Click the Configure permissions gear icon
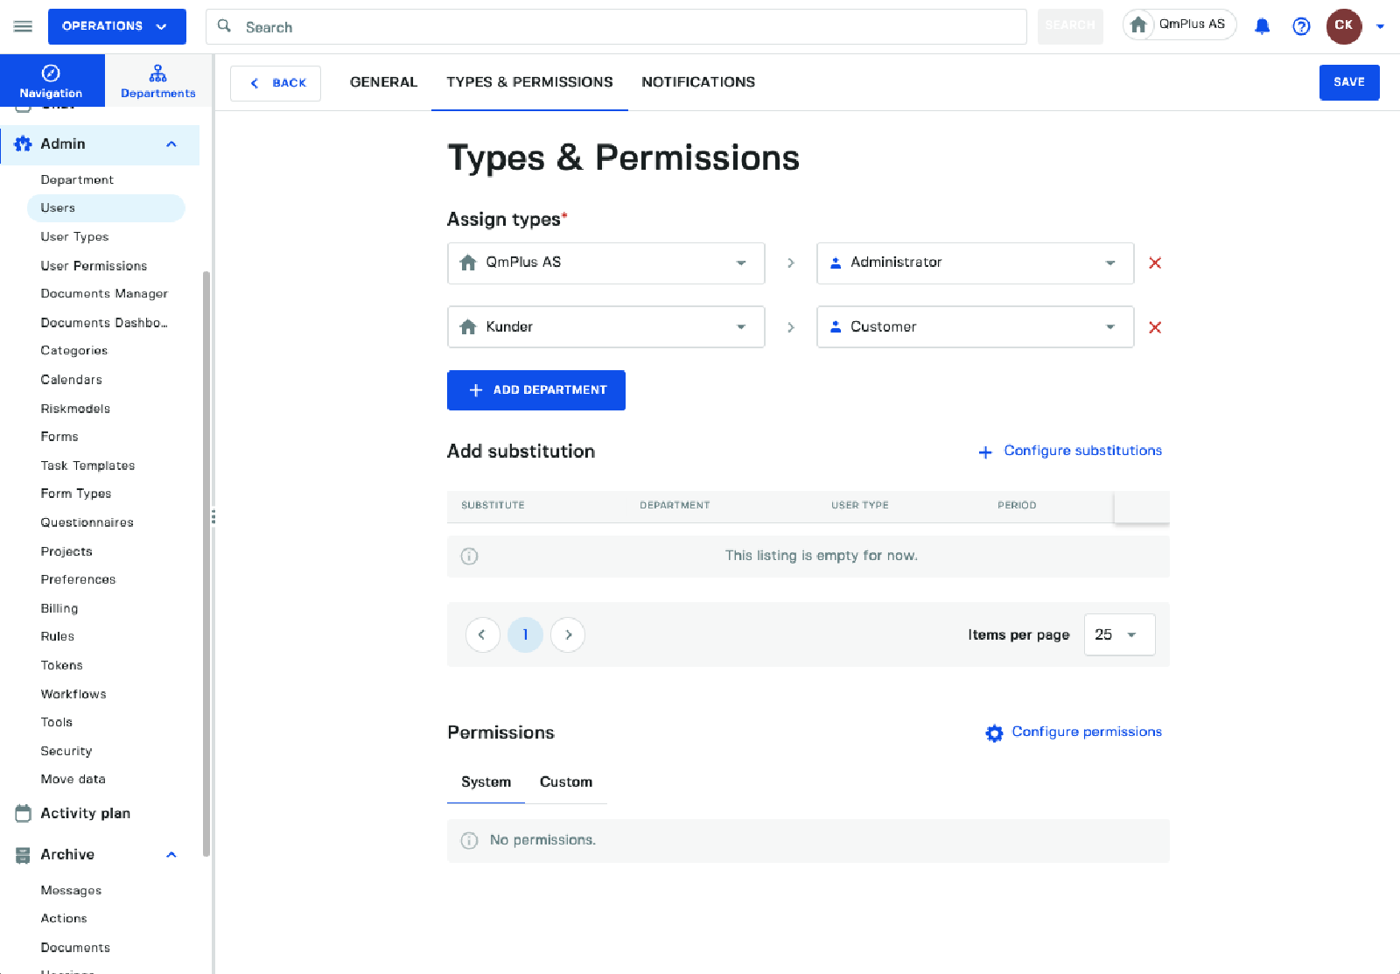 click(994, 733)
